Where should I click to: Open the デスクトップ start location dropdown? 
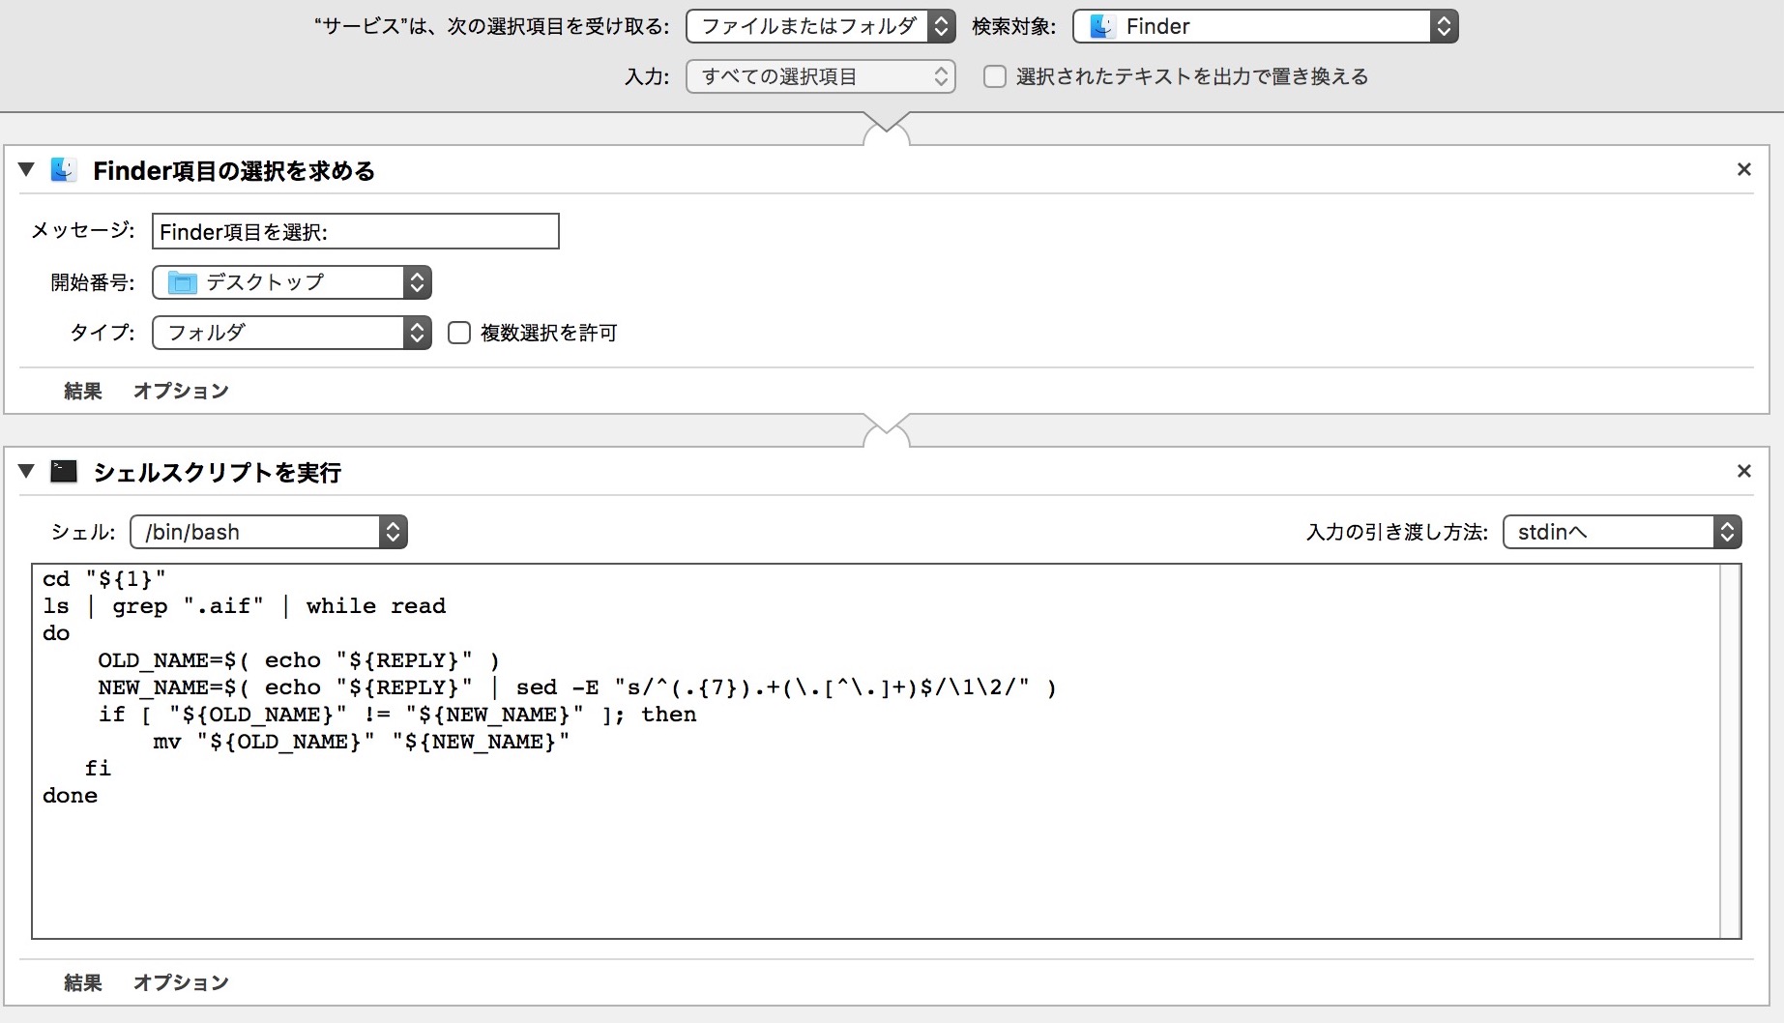pos(291,282)
